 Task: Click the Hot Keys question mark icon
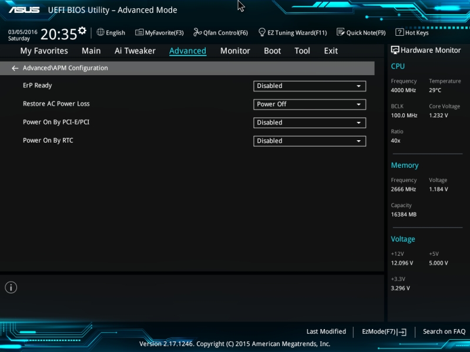pos(399,32)
